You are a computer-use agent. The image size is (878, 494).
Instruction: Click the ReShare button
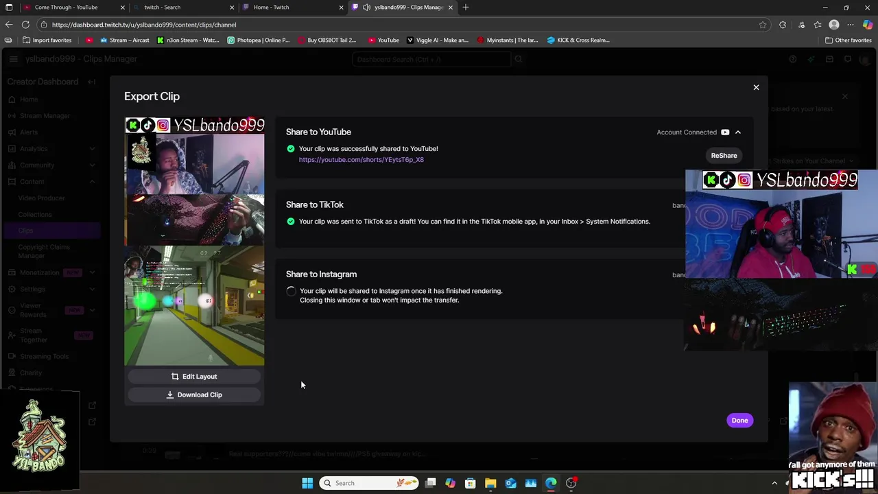pos(724,156)
